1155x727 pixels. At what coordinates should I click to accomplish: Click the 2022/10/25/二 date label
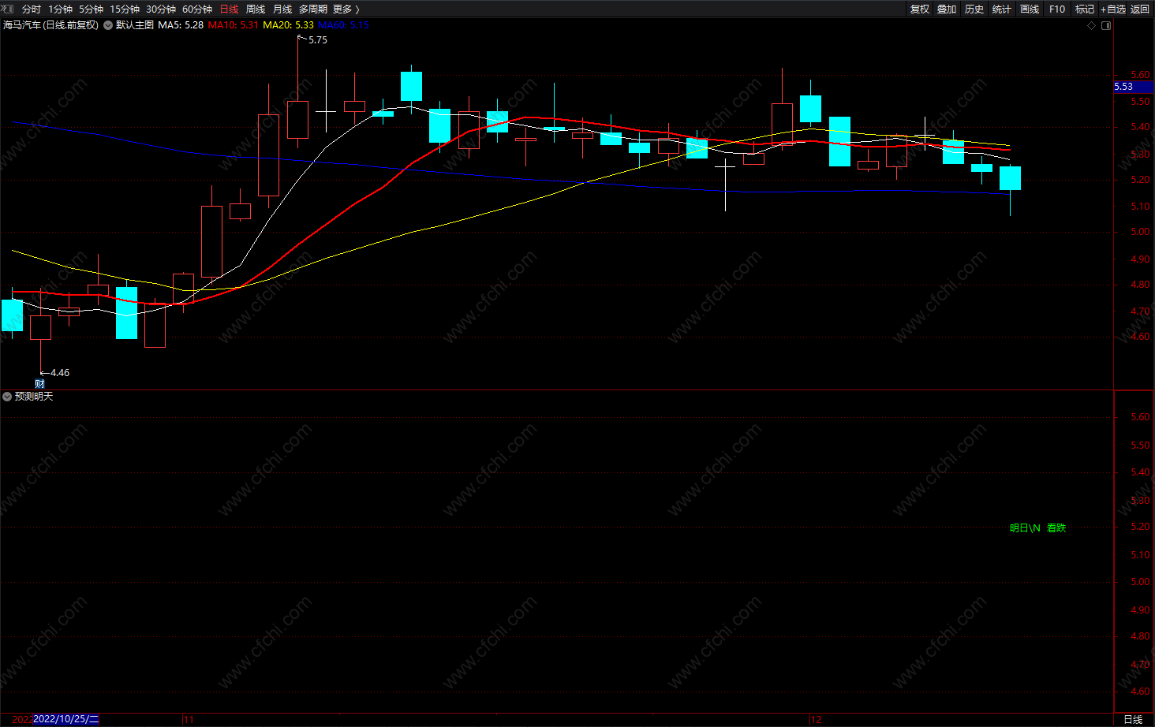coord(66,719)
